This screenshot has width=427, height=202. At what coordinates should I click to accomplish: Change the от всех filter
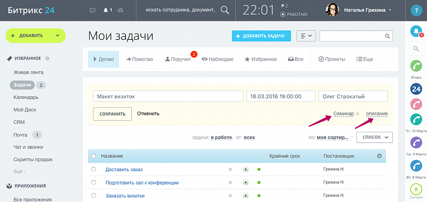[x=249, y=138]
